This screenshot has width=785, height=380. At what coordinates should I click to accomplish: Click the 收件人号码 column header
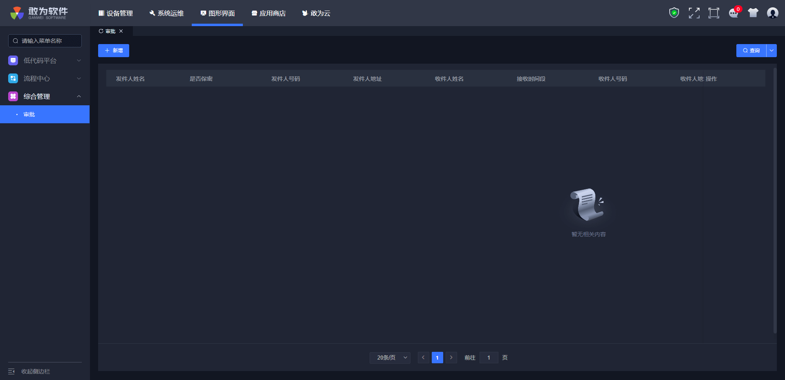click(613, 79)
